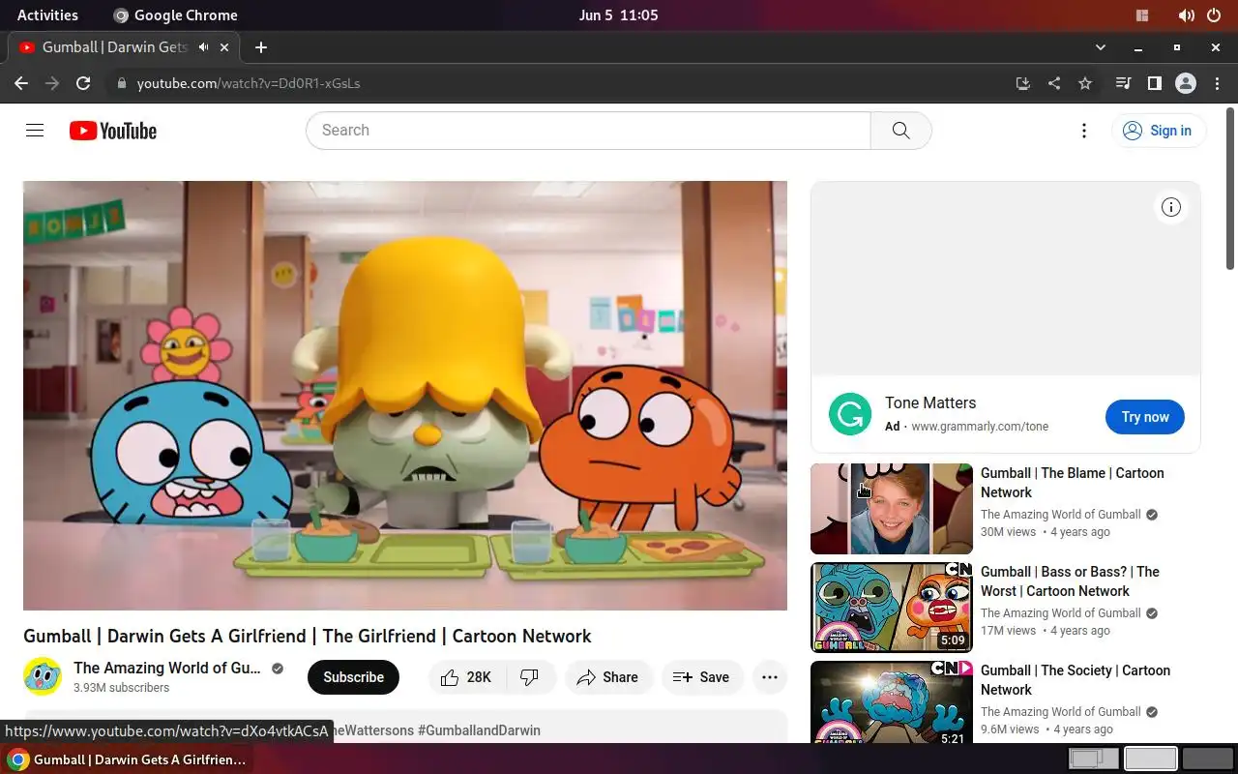
Task: Open Gumball The Society thumbnail
Action: tap(892, 701)
